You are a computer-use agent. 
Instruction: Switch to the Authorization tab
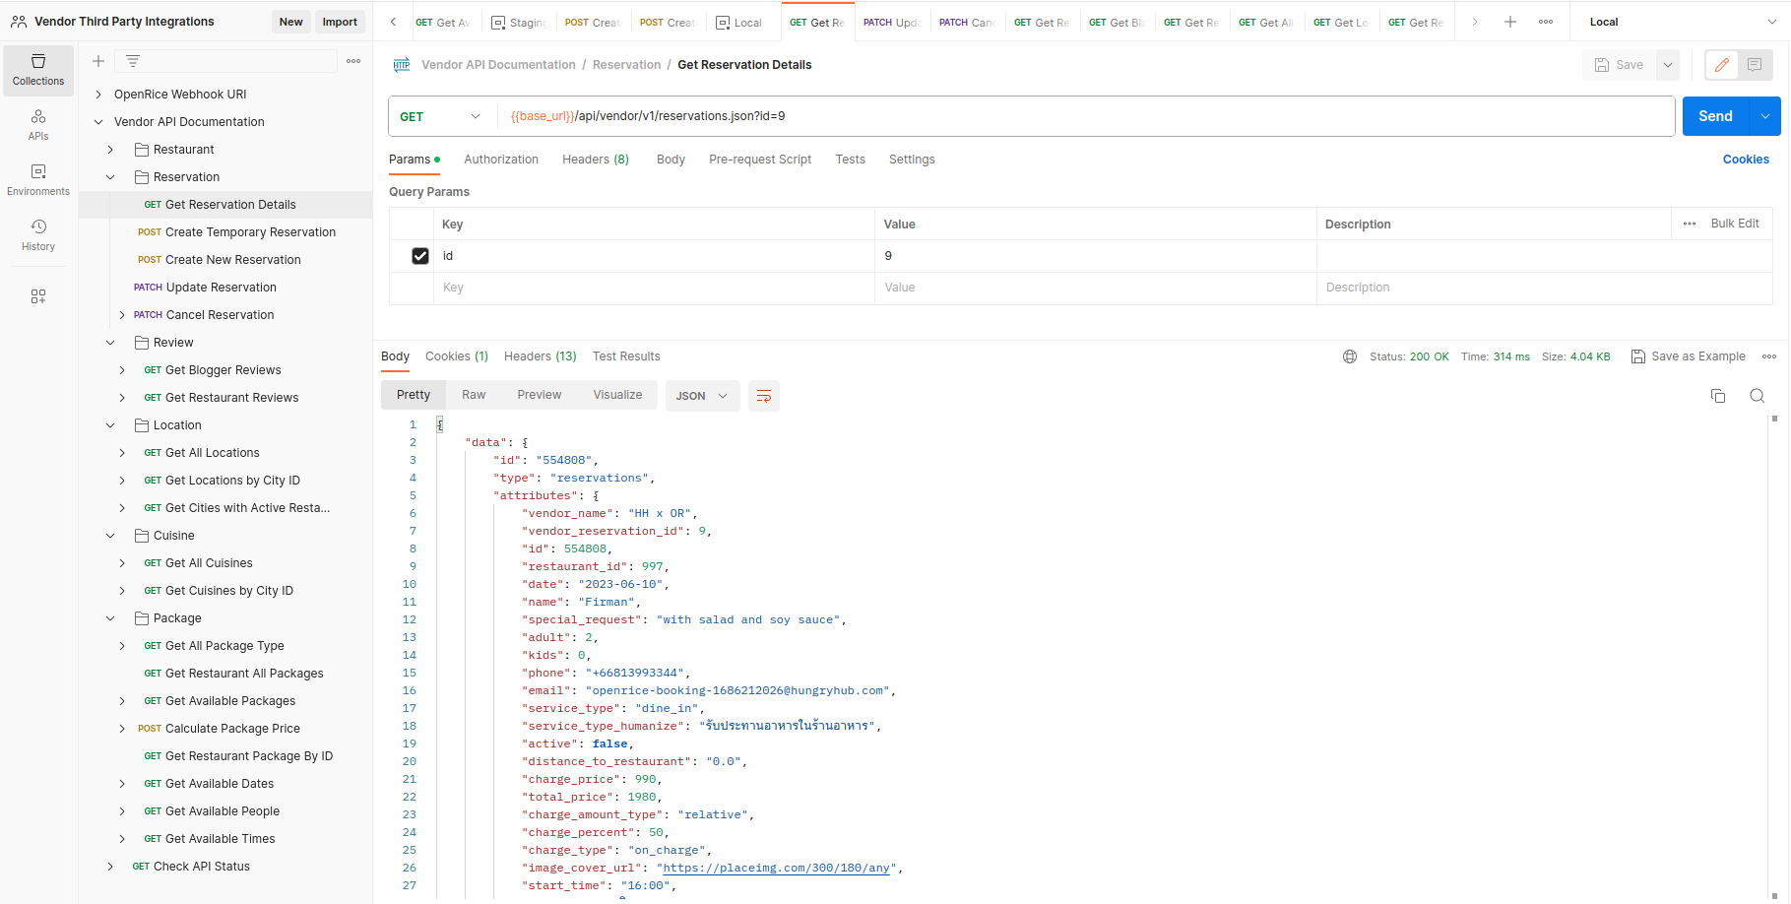pos(500,160)
